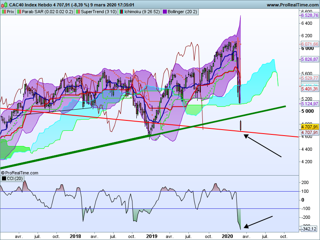Click the 9 mars 2020 17:35:01 timestamp
The image size is (320, 240).
click(x=112, y=5)
